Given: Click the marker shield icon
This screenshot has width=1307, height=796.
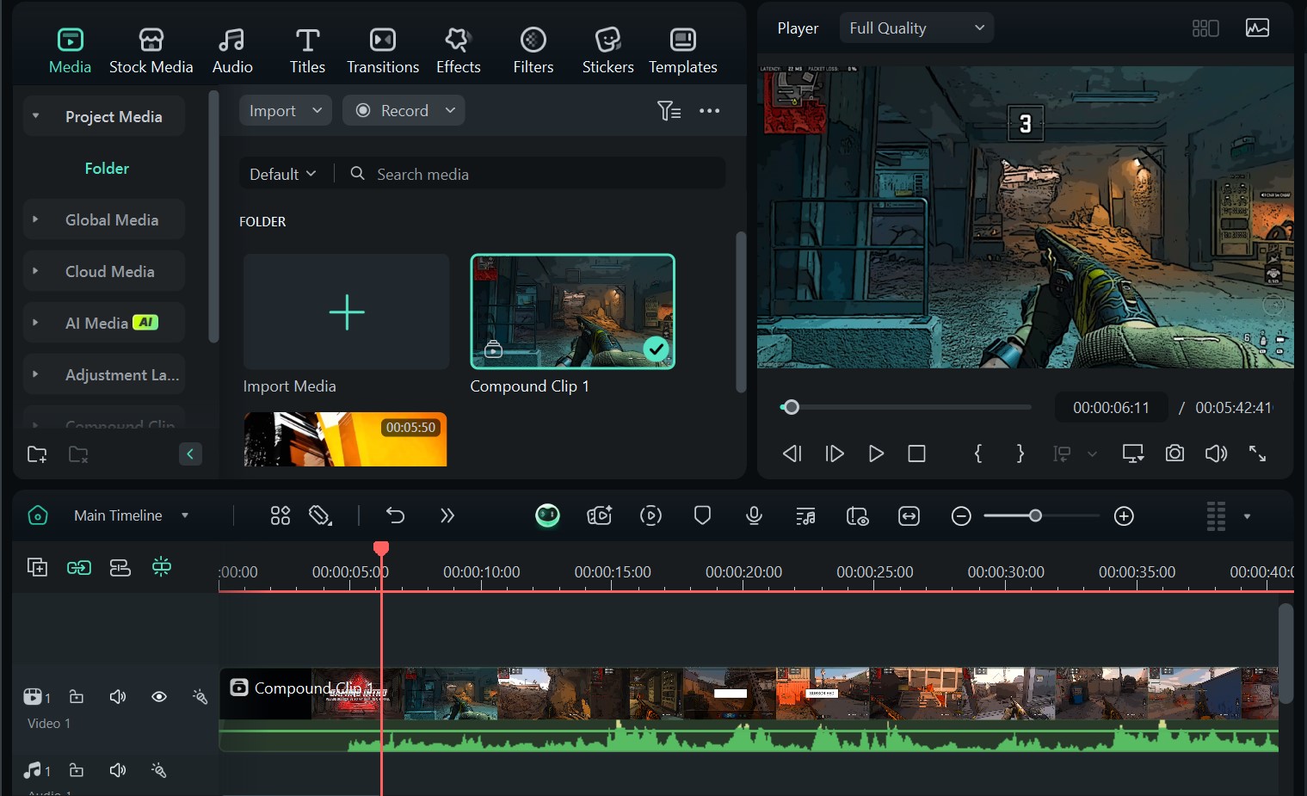Looking at the screenshot, I should (x=702, y=515).
